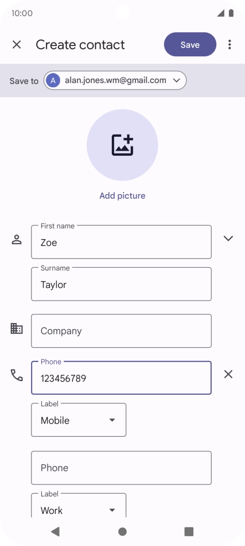Image resolution: width=245 pixels, height=546 pixels.
Task: Open the three-dot overflow menu
Action: coord(230,45)
